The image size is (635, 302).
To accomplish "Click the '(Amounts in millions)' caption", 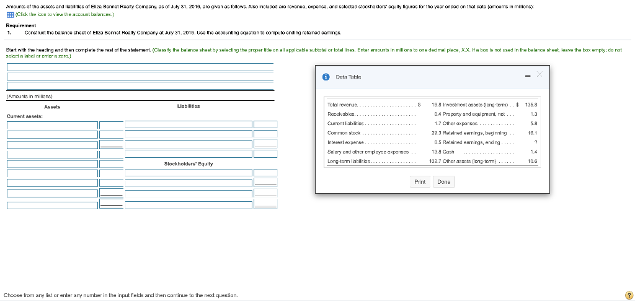I will (x=30, y=96).
